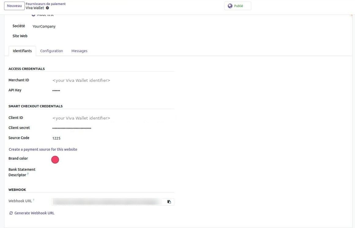The image size is (355, 228).
Task: Click Generate Webhook URL button
Action: click(32, 213)
